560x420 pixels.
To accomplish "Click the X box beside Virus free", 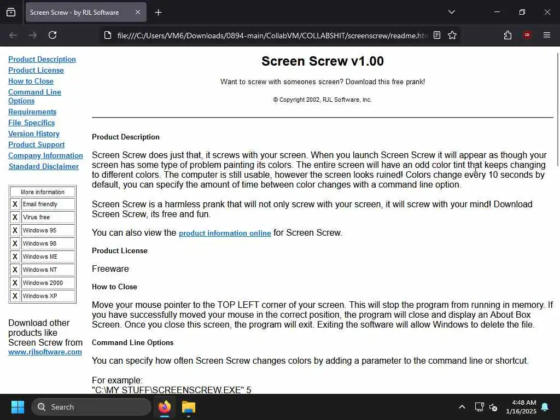I will 15,217.
